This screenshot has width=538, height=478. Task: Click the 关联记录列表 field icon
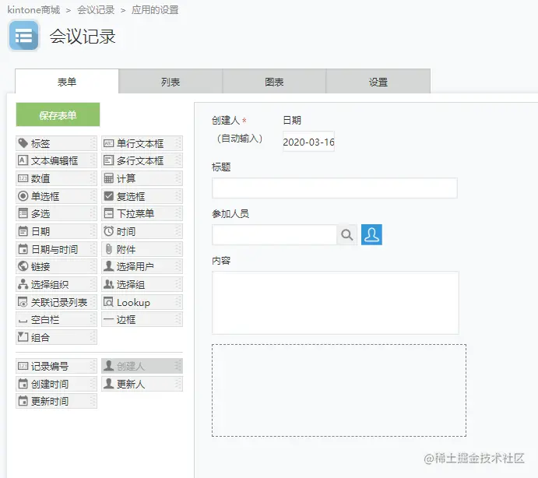23,302
